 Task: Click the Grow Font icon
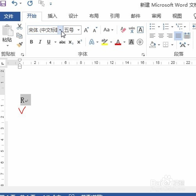tap(86, 30)
